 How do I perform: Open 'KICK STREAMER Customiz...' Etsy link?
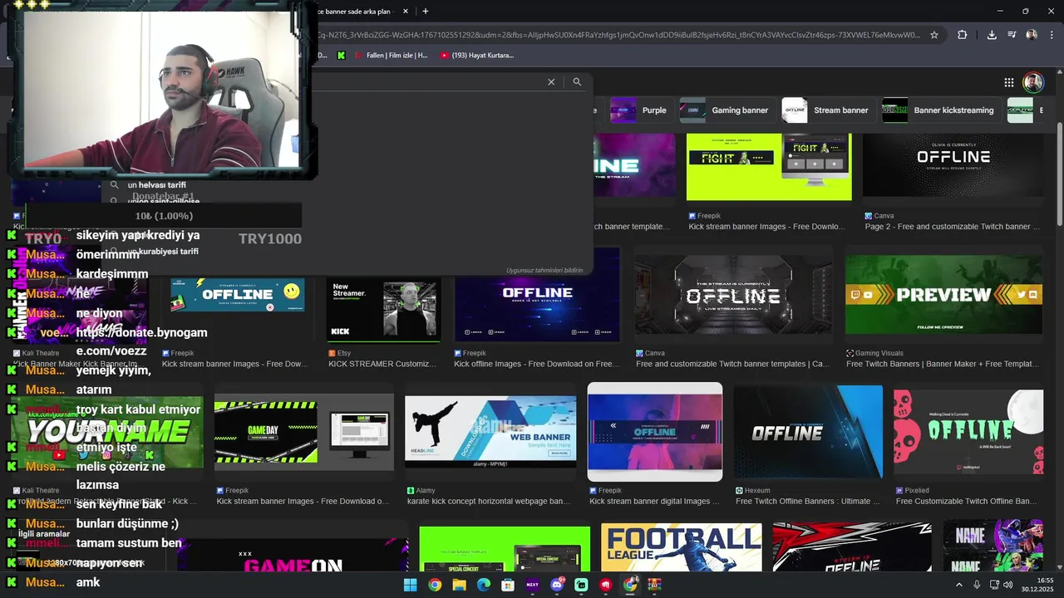[382, 364]
